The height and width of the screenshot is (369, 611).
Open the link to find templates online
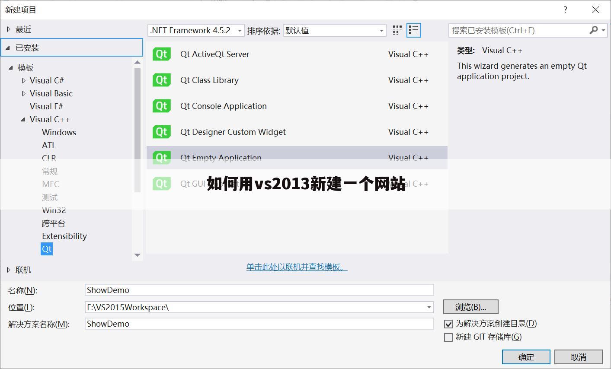(x=297, y=267)
